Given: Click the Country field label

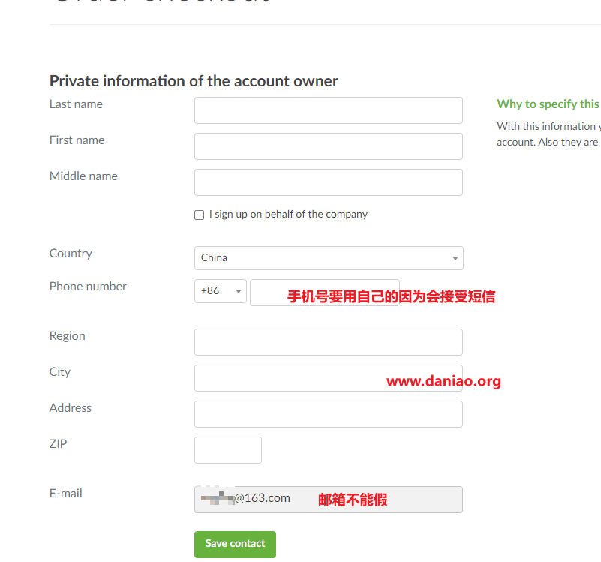Looking at the screenshot, I should coord(71,254).
